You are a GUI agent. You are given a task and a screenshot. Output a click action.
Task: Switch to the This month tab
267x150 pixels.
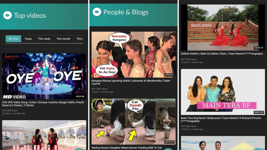coord(63,39)
